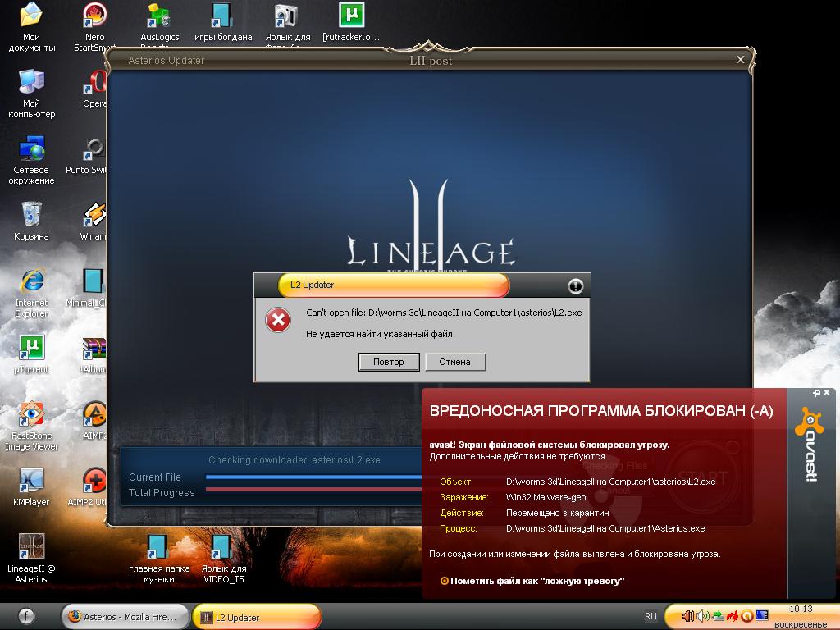This screenshot has height=630, width=840.
Task: Open Сетевое окружение desktop icon
Action: coord(31,160)
